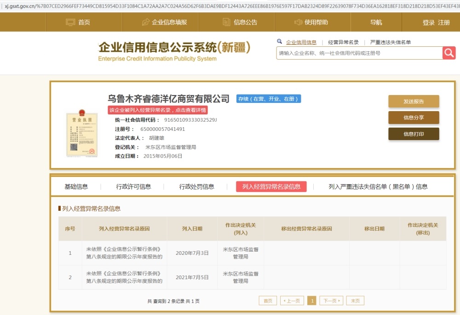Click the 首页 monitor icon in navigation
Viewport: 460px width, 315px height.
point(70,22)
